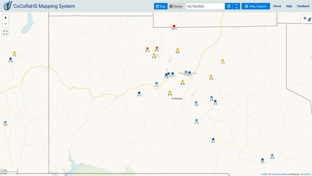Screen dimensions: 312x176
Task: Click the CoCoRaHS Mapping System title
Action: tap(44, 6)
